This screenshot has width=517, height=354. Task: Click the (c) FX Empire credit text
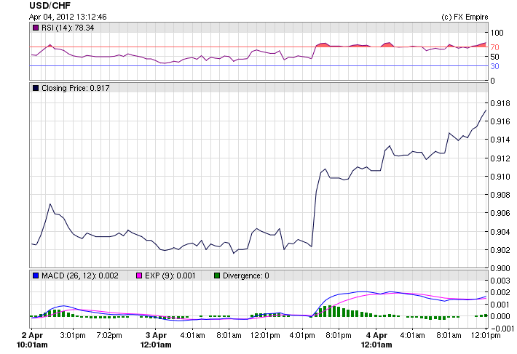tap(465, 17)
